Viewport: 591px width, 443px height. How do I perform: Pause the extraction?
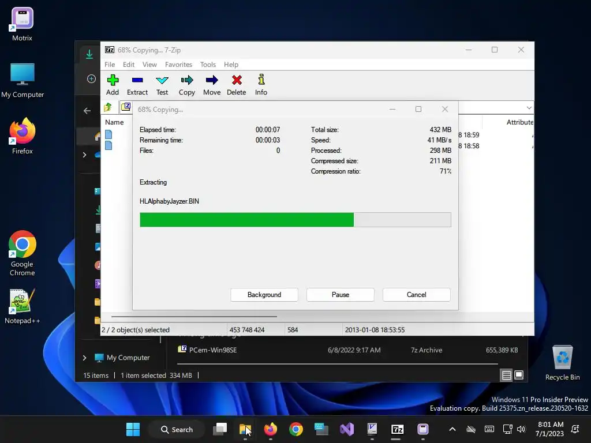(x=341, y=295)
